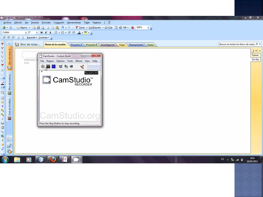Click the font color A icon
263x197 pixels.
tap(79, 33)
